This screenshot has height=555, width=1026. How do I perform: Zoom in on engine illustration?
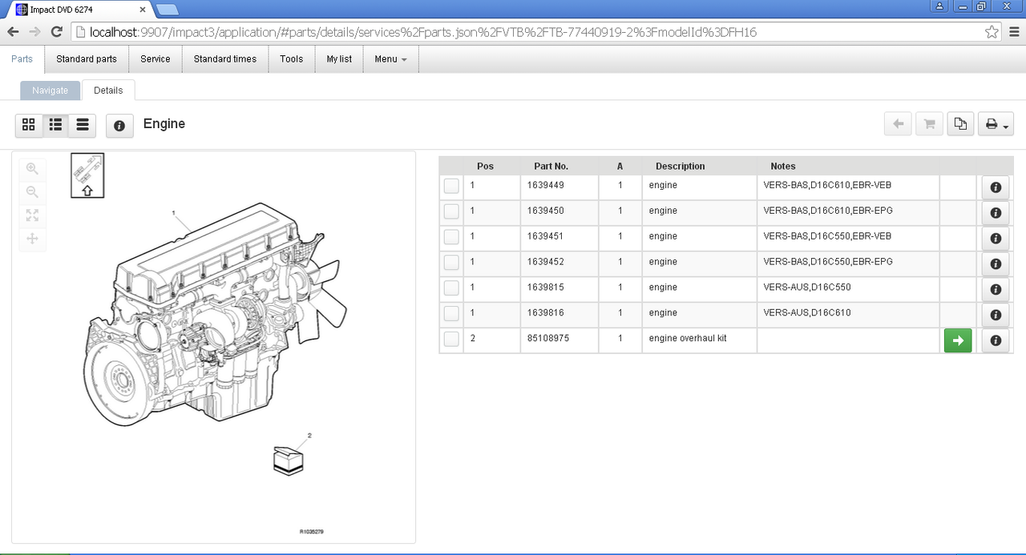pyautogui.click(x=32, y=168)
